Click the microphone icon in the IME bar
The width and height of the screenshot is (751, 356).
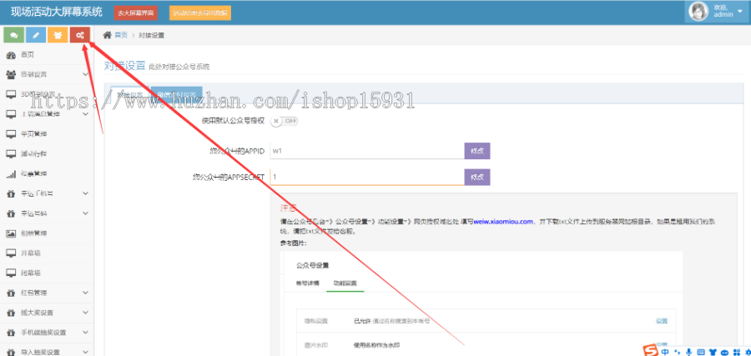pyautogui.click(x=688, y=351)
